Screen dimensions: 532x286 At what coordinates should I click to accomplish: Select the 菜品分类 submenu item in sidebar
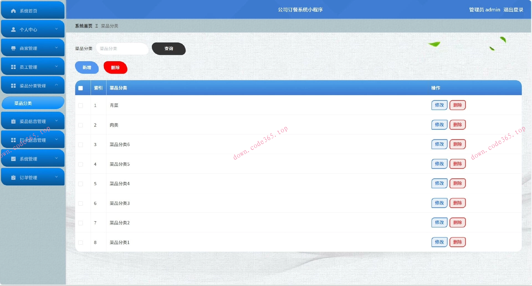click(33, 103)
